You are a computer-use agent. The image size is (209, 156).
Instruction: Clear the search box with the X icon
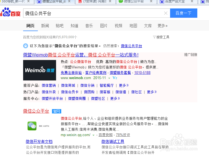click(166, 13)
